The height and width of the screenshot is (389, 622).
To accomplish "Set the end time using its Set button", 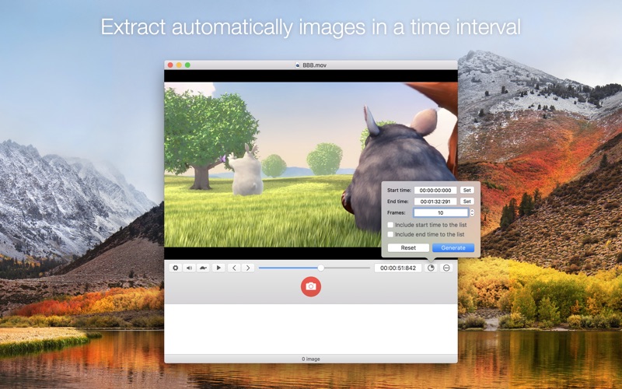I will click(467, 202).
